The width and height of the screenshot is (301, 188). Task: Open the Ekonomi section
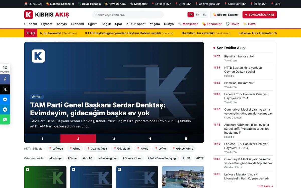[77, 24]
